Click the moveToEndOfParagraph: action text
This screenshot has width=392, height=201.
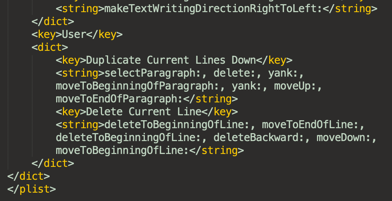pos(119,99)
